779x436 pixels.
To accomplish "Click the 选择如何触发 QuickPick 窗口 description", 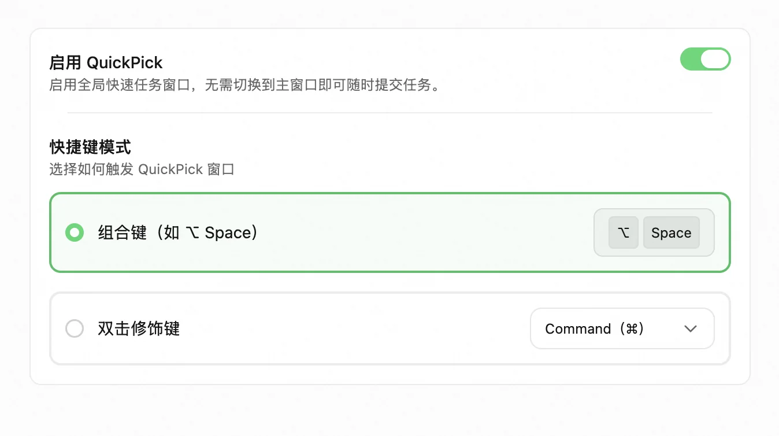I will click(x=142, y=169).
